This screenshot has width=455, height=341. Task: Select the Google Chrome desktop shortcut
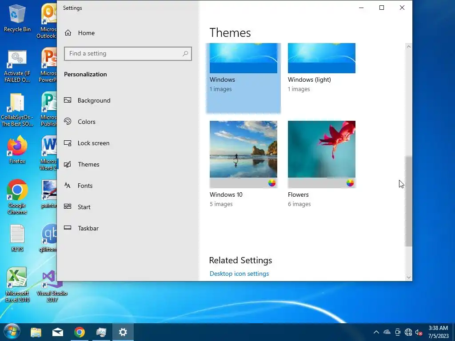pos(17,197)
